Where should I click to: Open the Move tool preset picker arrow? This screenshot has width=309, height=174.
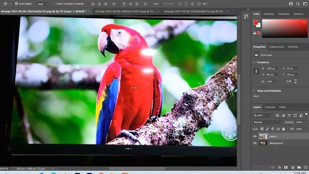click(11, 4)
